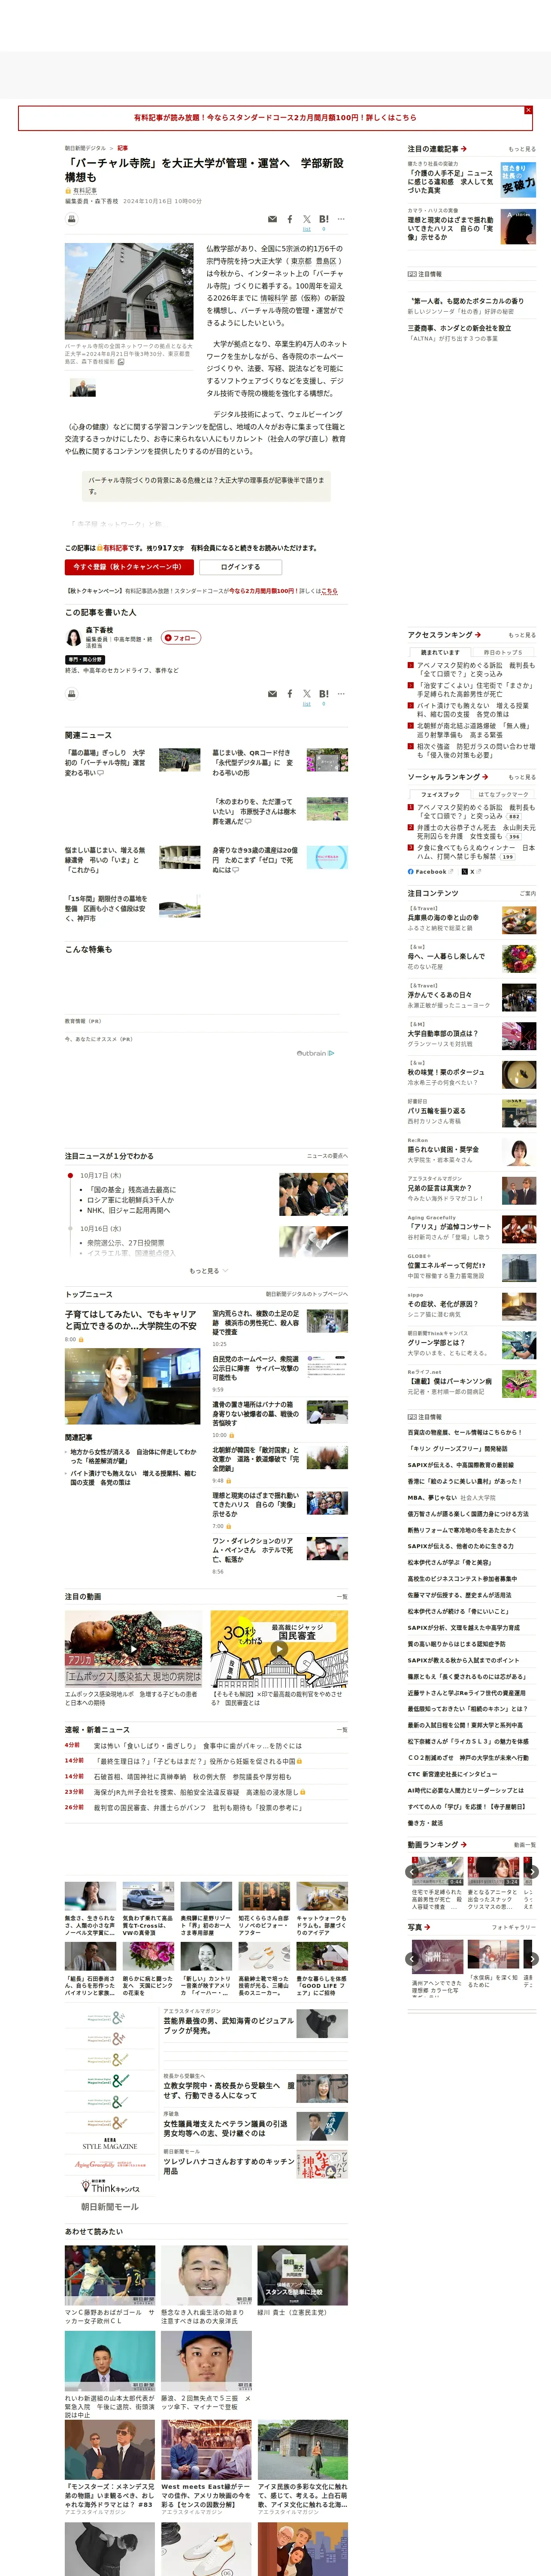Click Hatena B! bookmark icon under headline

pyautogui.click(x=324, y=219)
